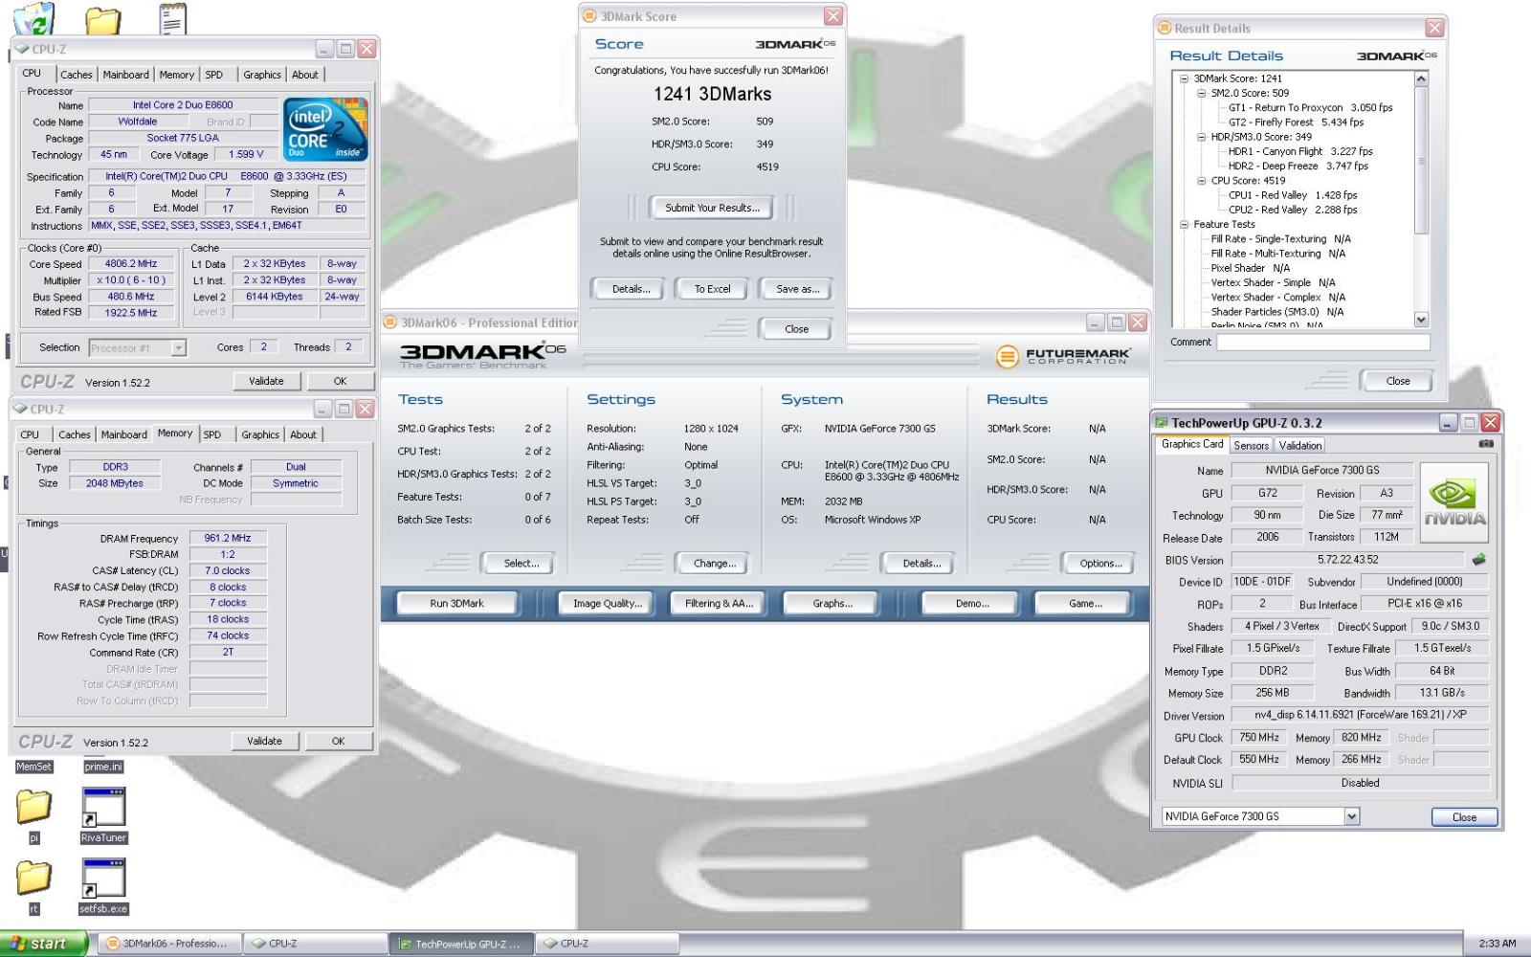Click the Comment field in Result Details

1322,343
